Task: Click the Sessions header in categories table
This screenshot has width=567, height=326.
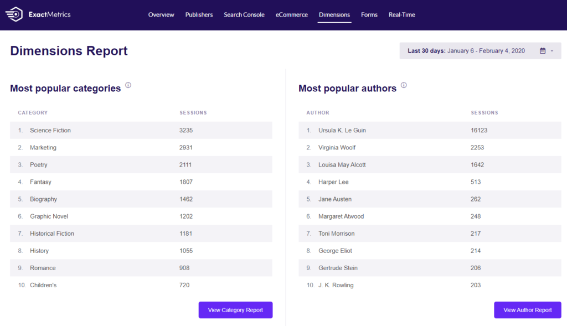Action: tap(193, 113)
